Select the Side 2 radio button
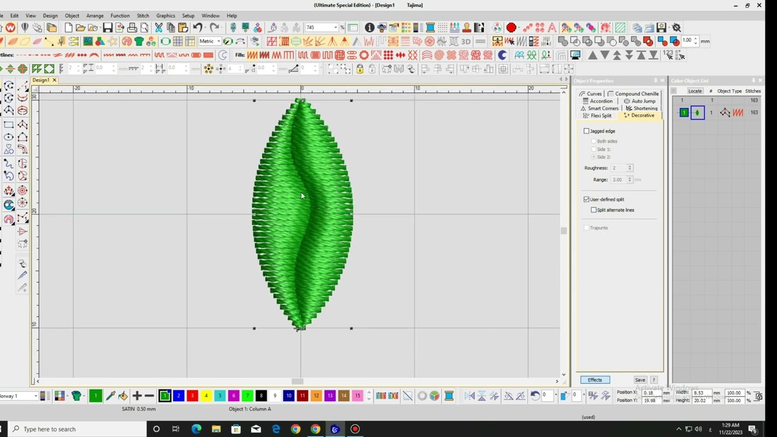 pyautogui.click(x=594, y=157)
